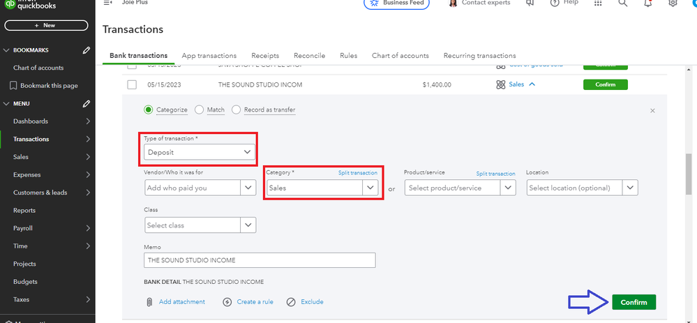Click the Exclude circle-slash icon
Image resolution: width=697 pixels, height=323 pixels.
pyautogui.click(x=290, y=302)
